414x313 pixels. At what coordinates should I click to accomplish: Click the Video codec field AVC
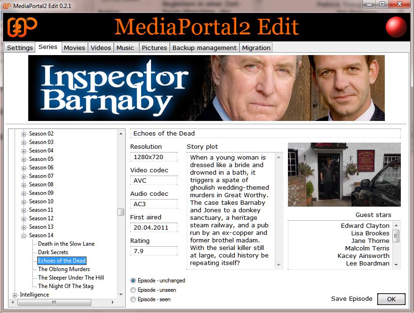(x=154, y=180)
